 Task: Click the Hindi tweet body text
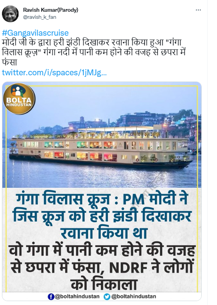coord(93,53)
